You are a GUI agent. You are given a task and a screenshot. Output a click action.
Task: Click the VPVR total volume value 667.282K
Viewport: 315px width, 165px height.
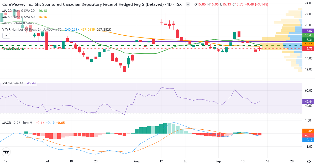(104, 30)
